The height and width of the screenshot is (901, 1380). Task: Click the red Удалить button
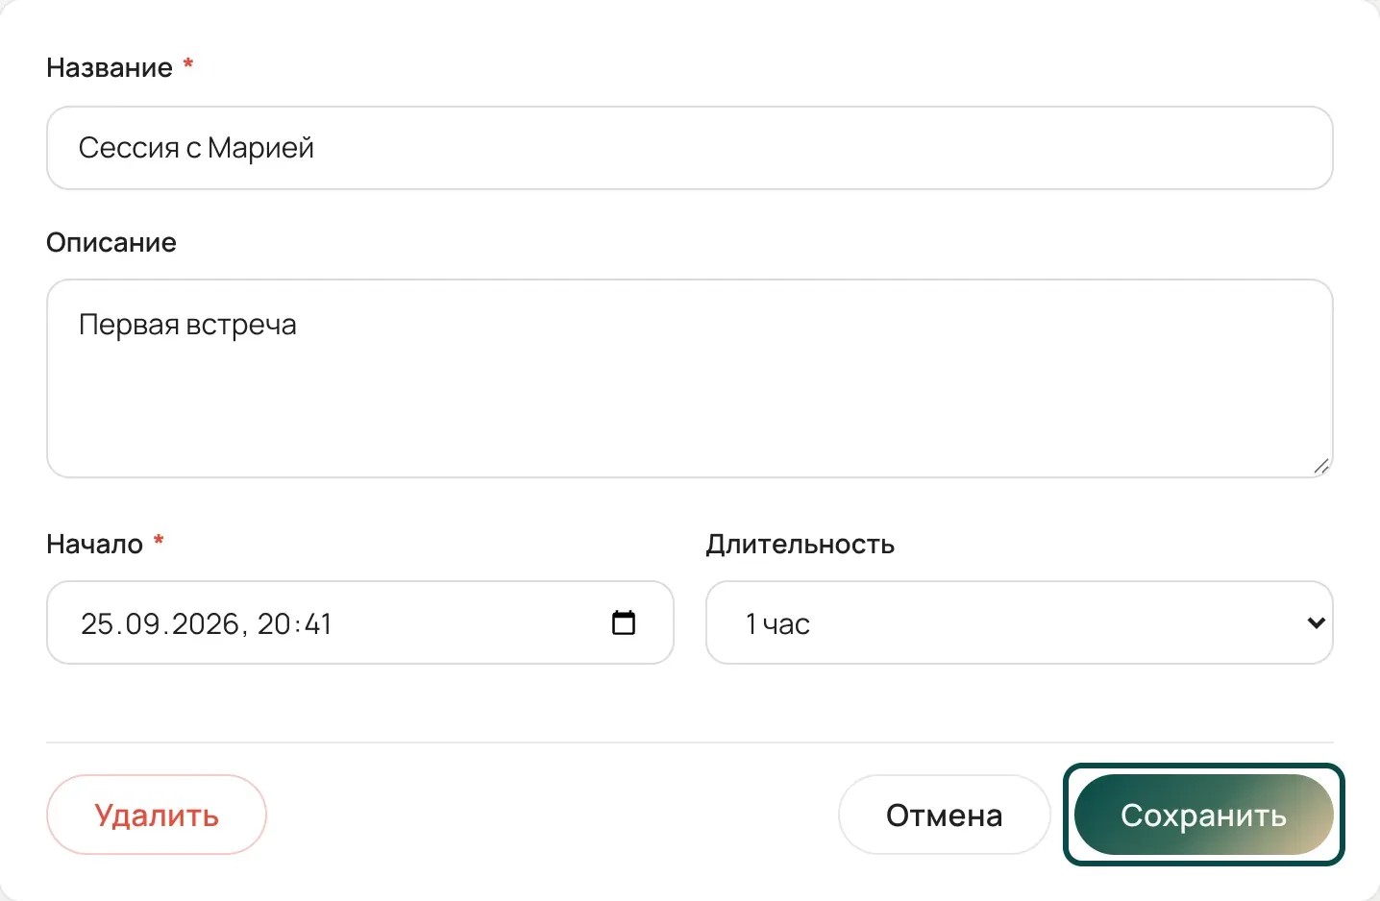(157, 815)
